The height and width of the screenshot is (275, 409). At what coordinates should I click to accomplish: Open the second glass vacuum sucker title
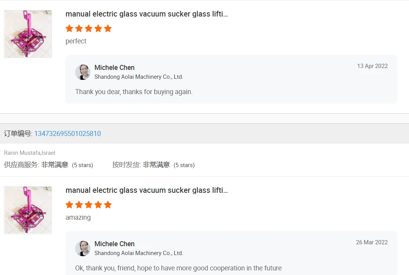pyautogui.click(x=147, y=191)
